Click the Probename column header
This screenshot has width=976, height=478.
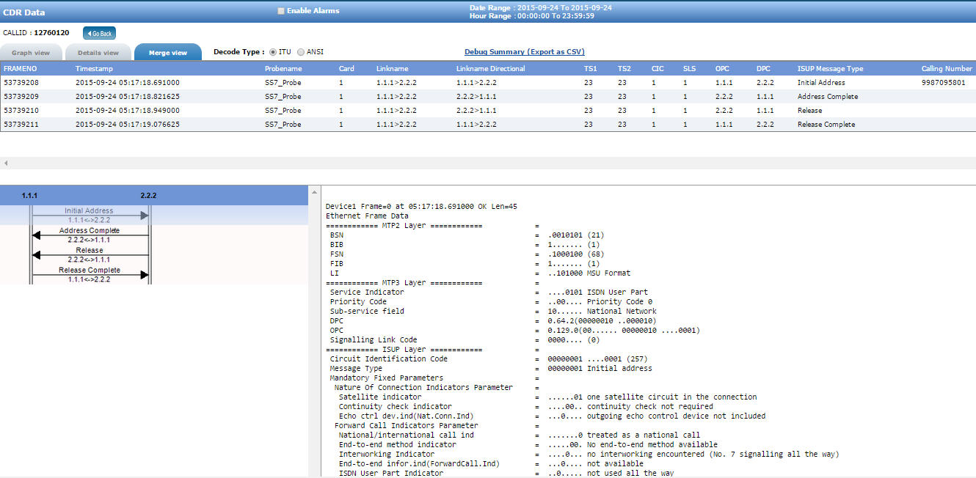[283, 69]
